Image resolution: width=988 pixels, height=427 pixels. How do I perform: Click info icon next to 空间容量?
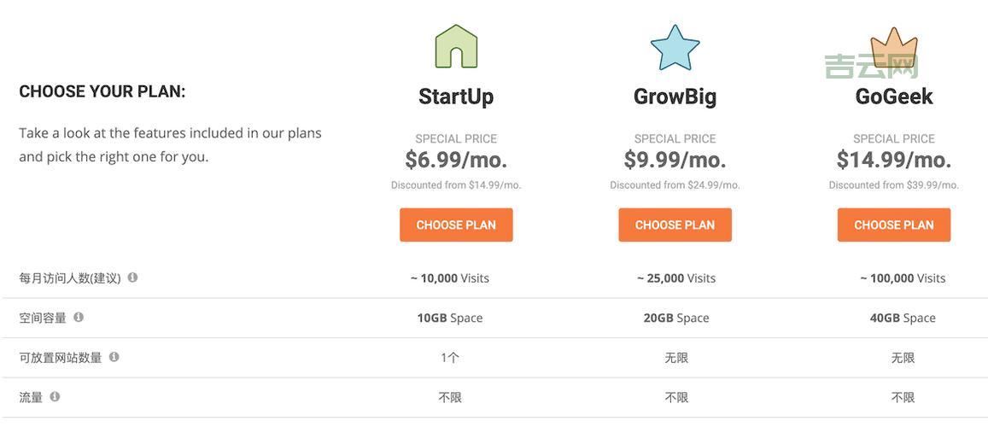79,317
